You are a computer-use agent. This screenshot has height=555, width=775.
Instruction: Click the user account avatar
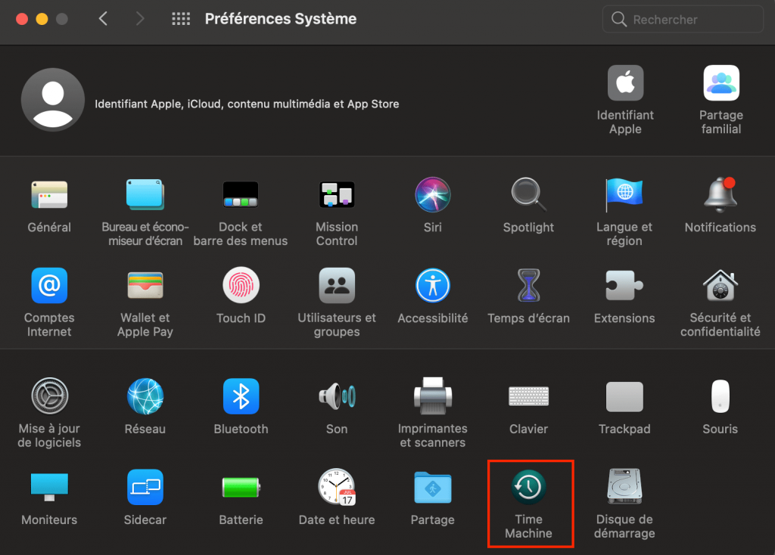53,100
